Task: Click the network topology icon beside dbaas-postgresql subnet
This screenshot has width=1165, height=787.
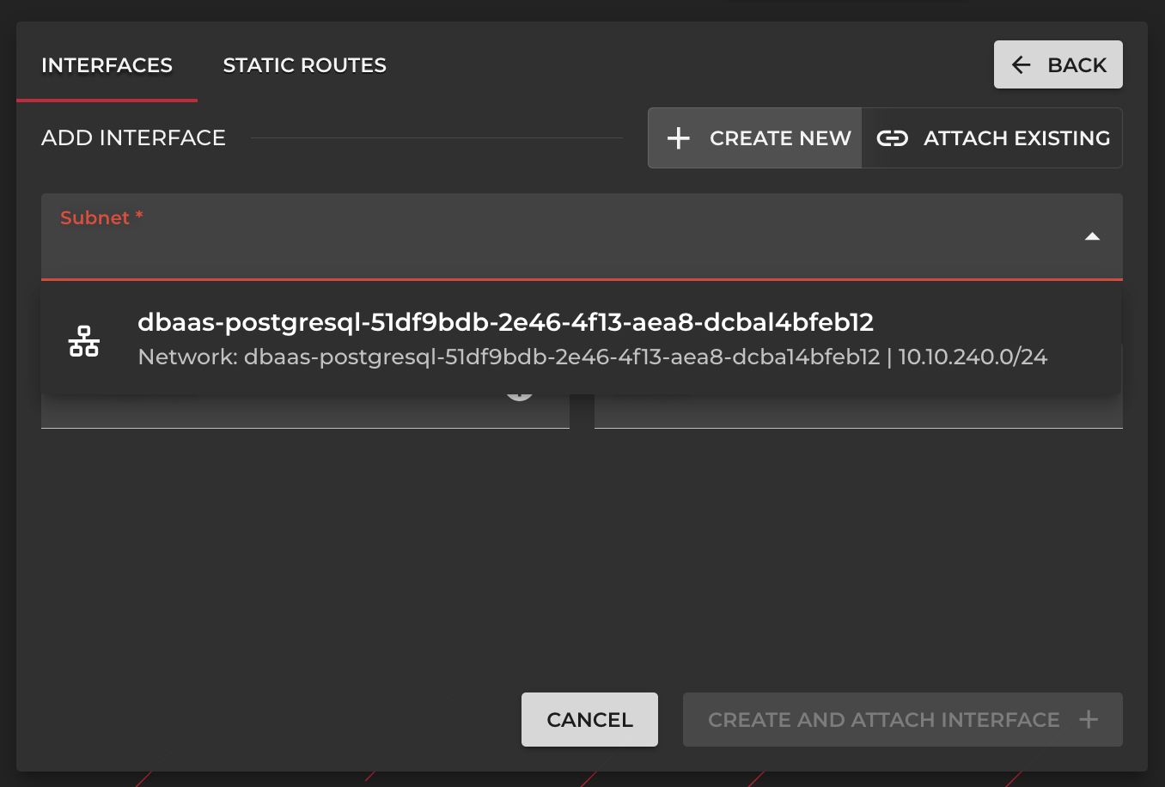Action: click(x=84, y=339)
